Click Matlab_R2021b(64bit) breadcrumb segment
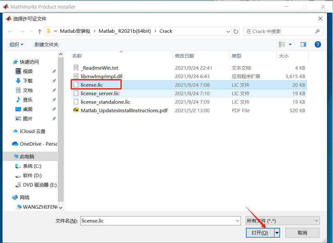This screenshot has width=333, height=243. (x=125, y=31)
